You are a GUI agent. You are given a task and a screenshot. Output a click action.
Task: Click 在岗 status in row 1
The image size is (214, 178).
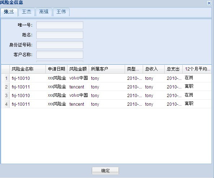(189, 78)
